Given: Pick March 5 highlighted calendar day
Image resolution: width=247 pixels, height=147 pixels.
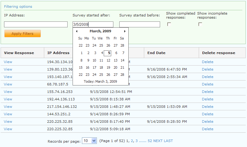Looking at the screenshot, I should click(x=108, y=53).
